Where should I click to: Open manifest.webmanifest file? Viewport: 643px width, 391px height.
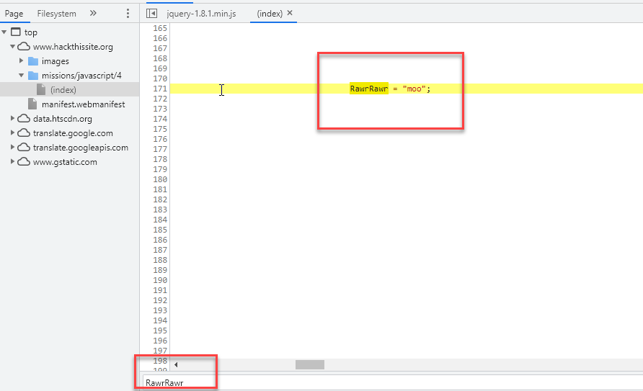[83, 104]
